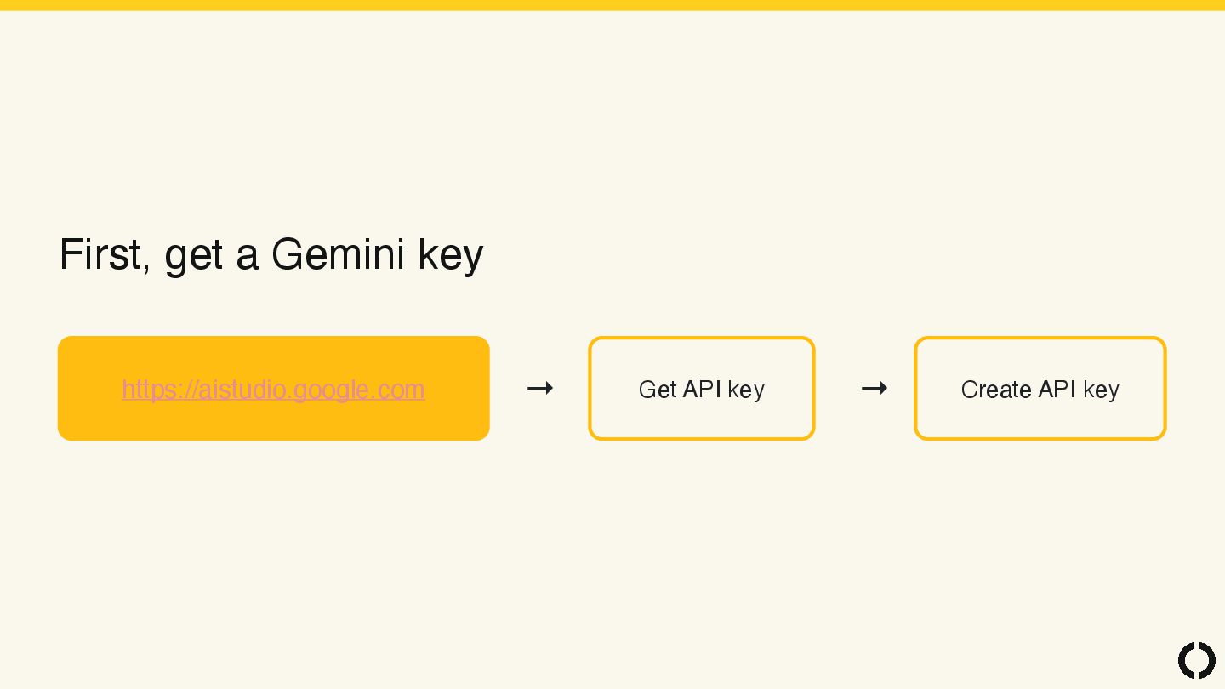The width and height of the screenshot is (1225, 689).
Task: Click the word Get in the middle box
Action: pos(658,389)
